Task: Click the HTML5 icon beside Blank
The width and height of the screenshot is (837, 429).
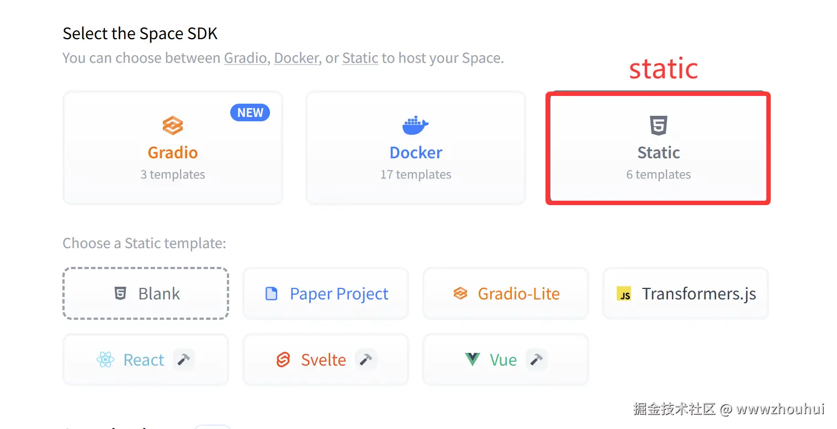Action: (120, 293)
